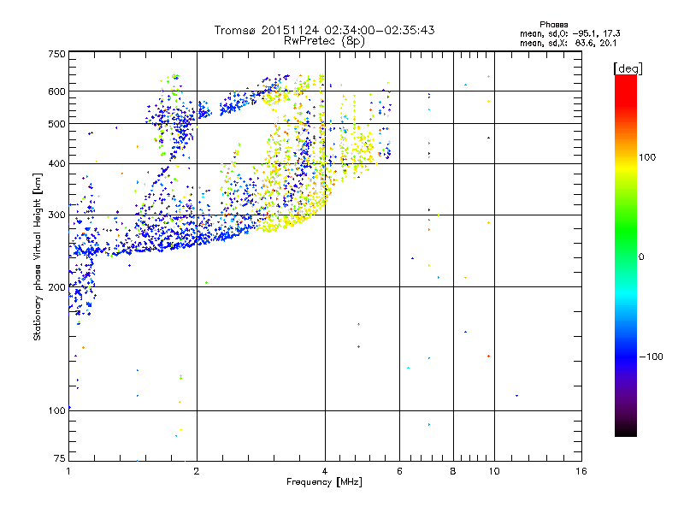This screenshot has width=684, height=513.
Task: Click the x-axis tick label '16'
Action: click(581, 471)
